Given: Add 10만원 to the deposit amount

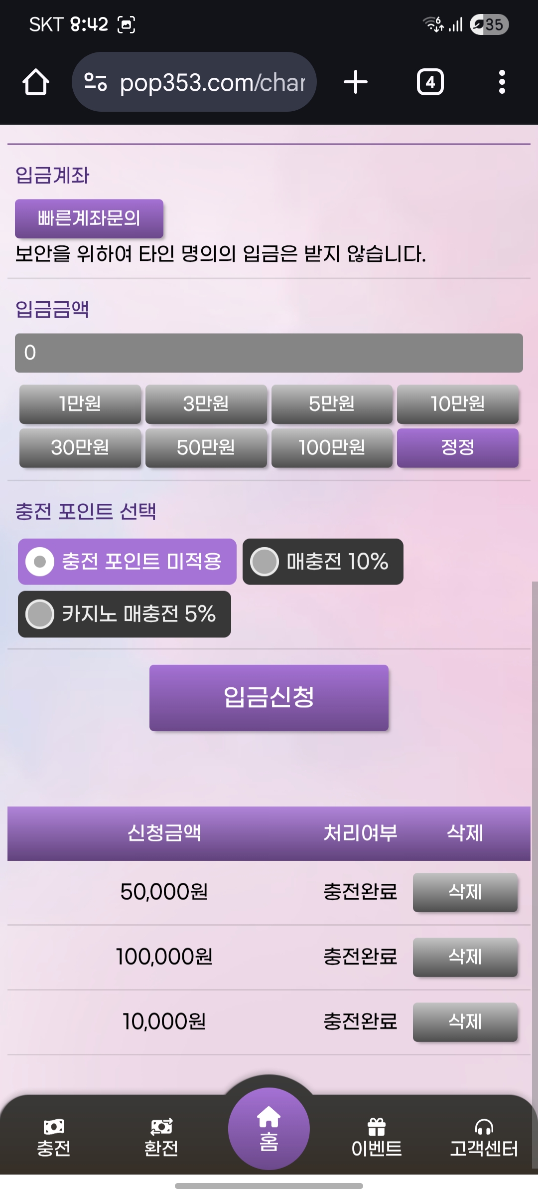Looking at the screenshot, I should tap(457, 404).
